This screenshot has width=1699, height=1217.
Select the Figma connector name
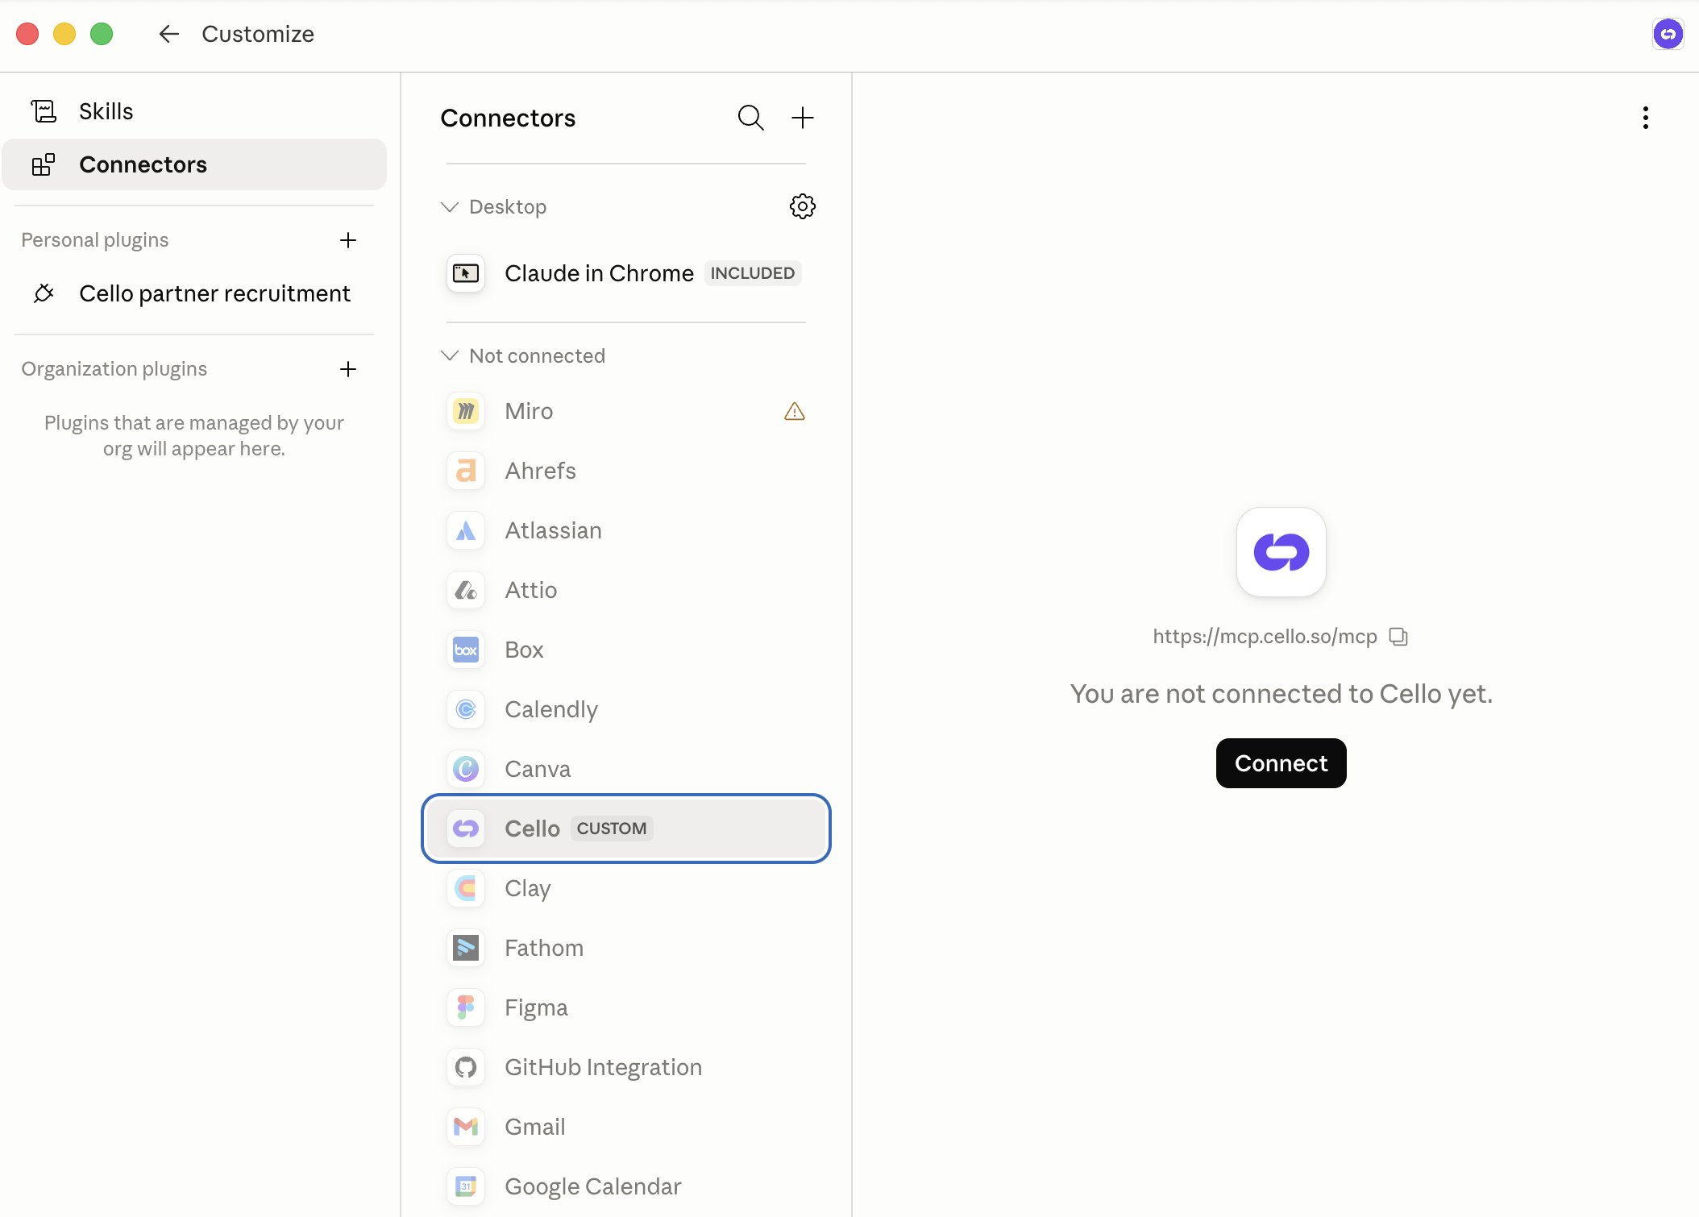pyautogui.click(x=536, y=1007)
